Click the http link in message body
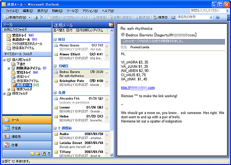This screenshot has height=165, width=231. click(138, 88)
